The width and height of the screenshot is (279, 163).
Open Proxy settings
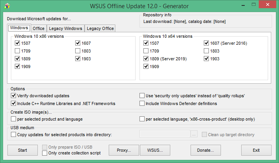pos(124,150)
